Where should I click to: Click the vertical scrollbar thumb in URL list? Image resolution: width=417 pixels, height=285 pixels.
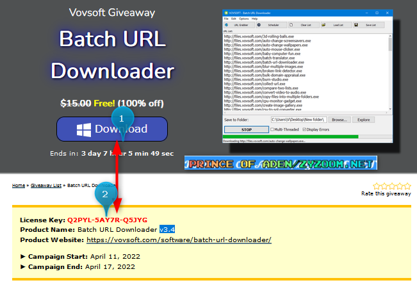[390, 44]
